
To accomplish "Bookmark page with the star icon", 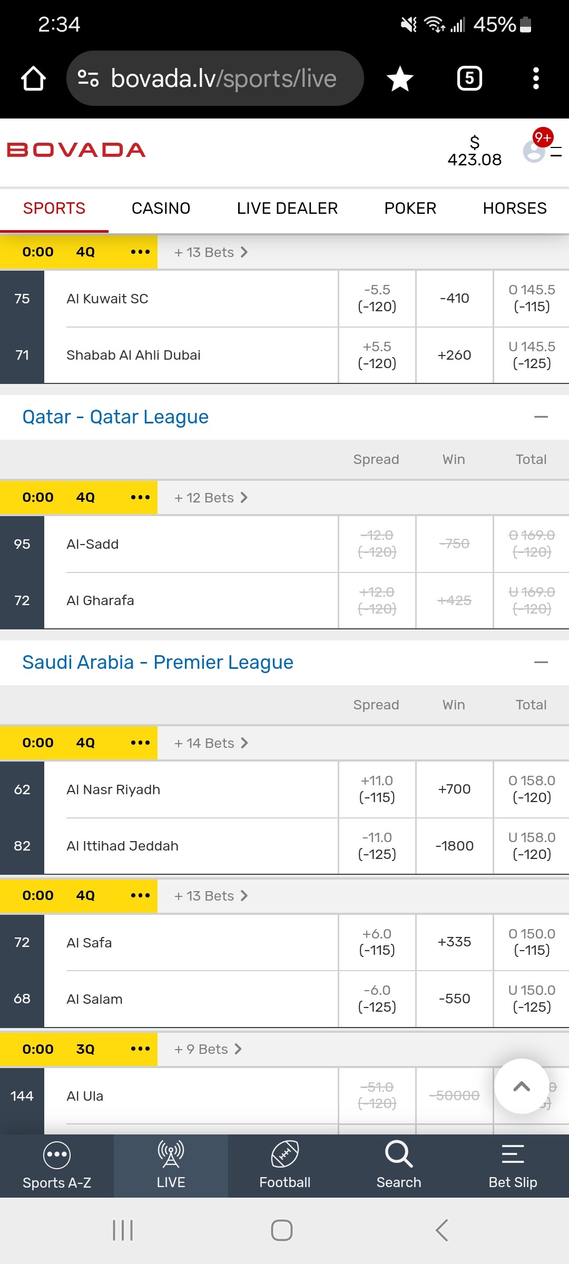I will [x=400, y=78].
